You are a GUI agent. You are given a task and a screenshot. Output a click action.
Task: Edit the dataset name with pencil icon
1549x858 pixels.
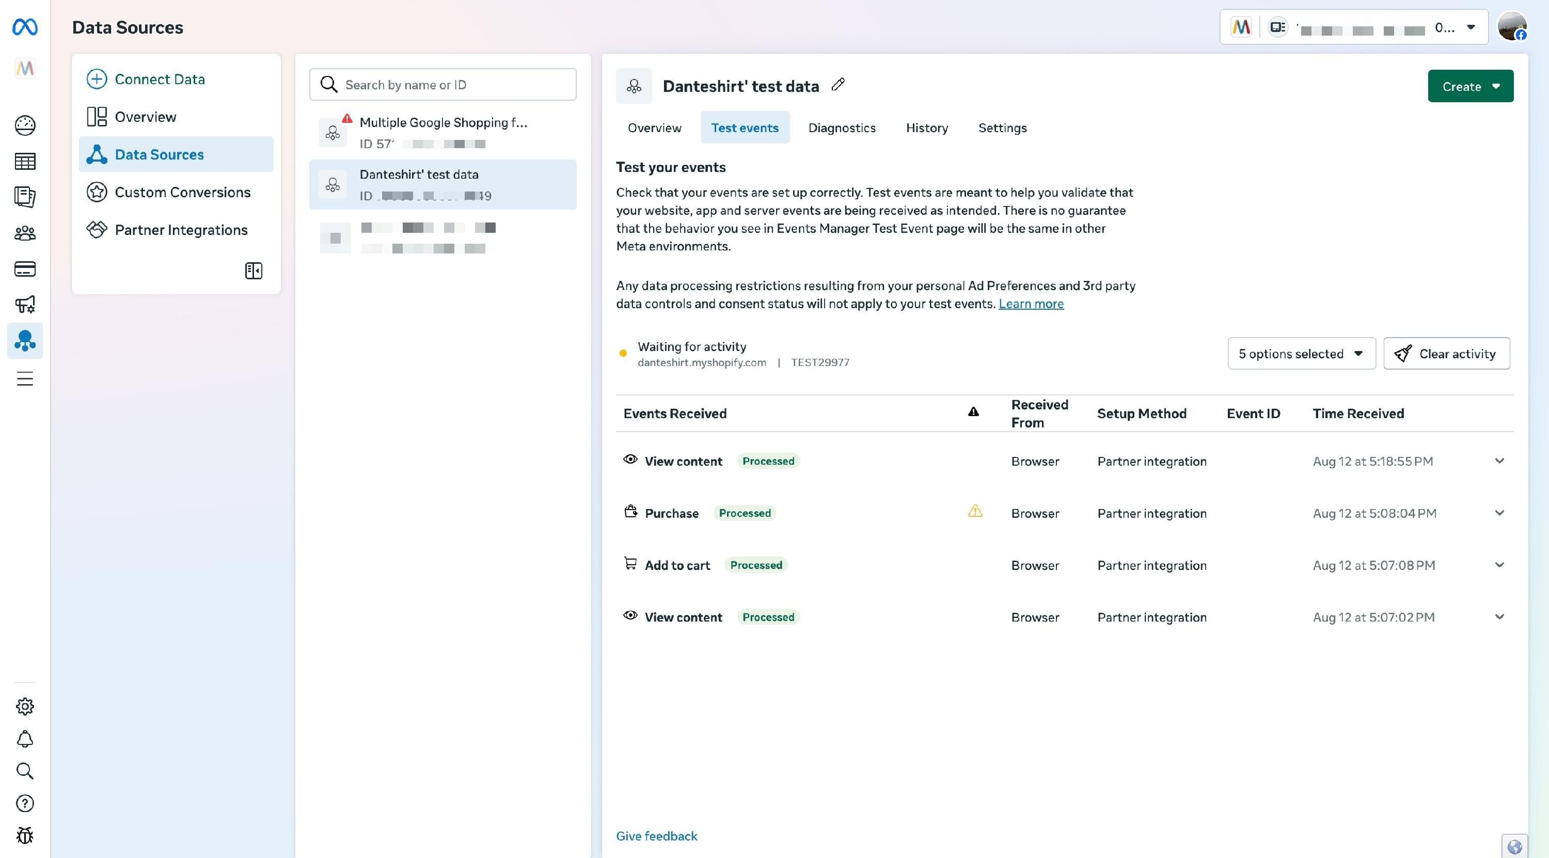point(838,85)
